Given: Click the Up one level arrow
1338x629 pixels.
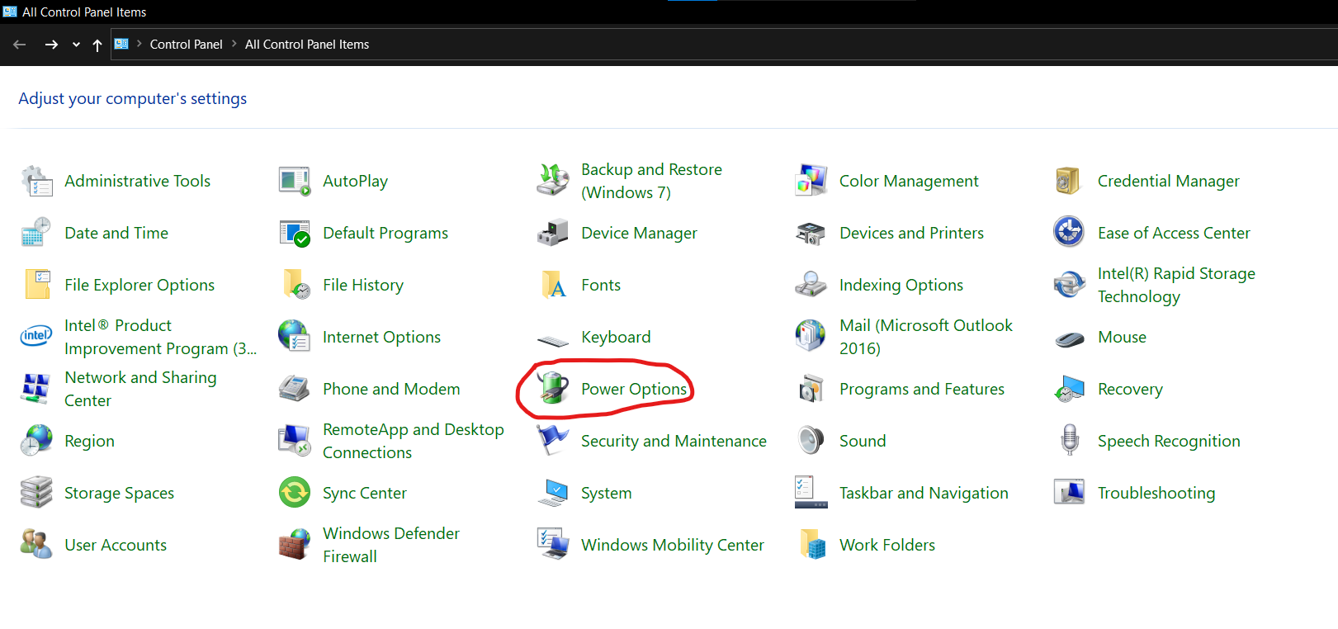Looking at the screenshot, I should tap(97, 45).
